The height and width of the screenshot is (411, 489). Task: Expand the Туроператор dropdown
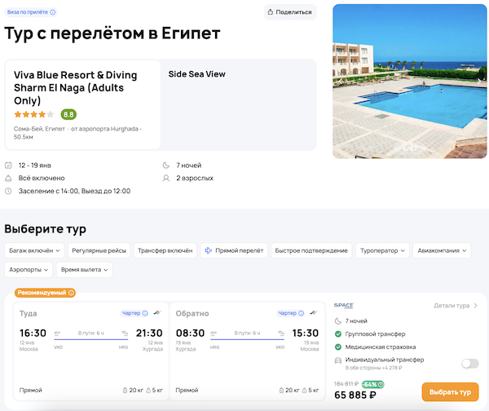[382, 251]
